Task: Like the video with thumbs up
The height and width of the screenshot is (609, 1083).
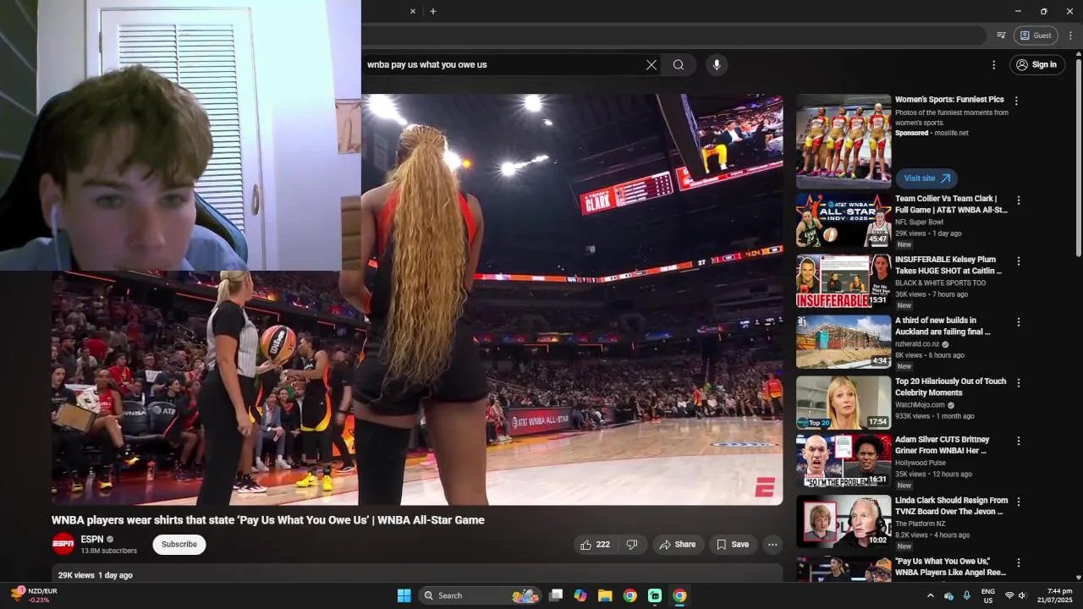Action: [x=595, y=545]
